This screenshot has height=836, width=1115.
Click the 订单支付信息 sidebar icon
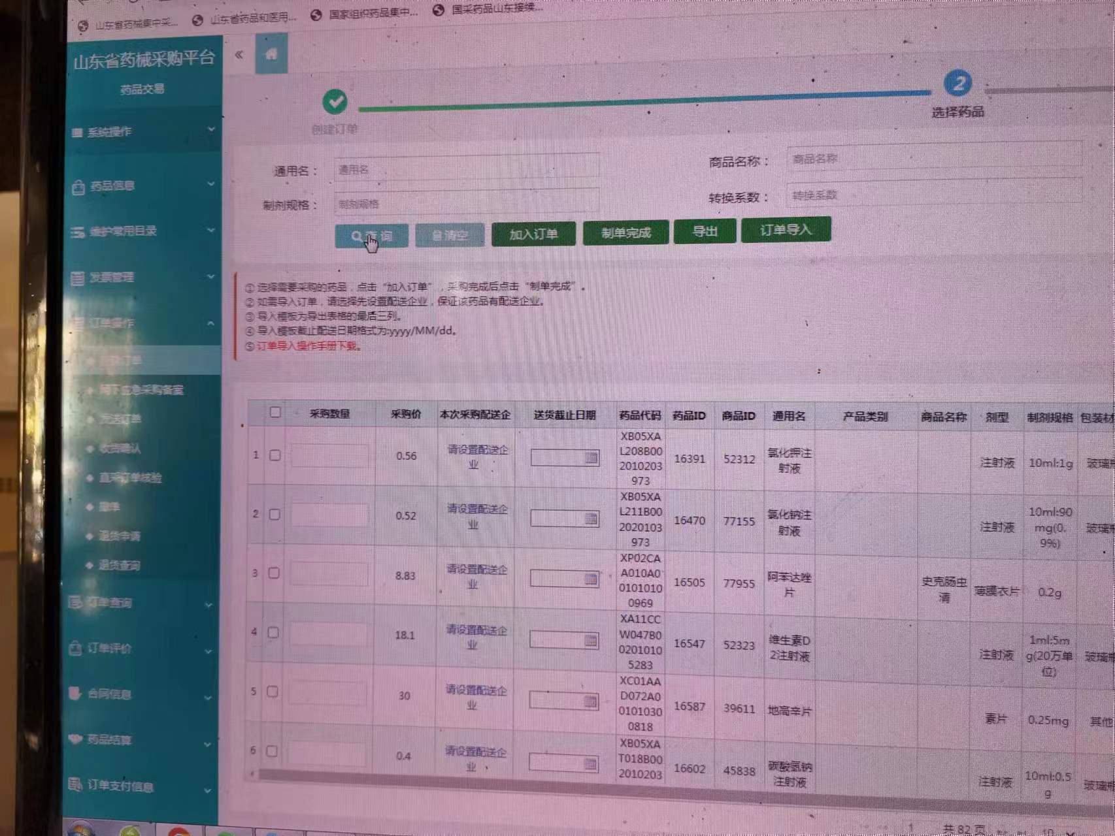[x=75, y=784]
